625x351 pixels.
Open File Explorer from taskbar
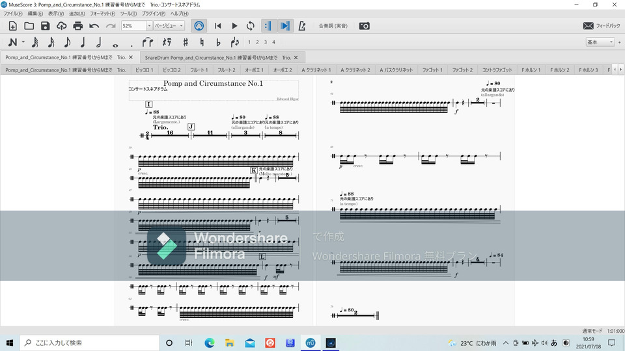(x=230, y=343)
